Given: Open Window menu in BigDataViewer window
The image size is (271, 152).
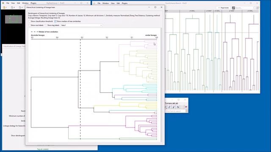Looking at the screenshot, I should [x=25, y=3].
